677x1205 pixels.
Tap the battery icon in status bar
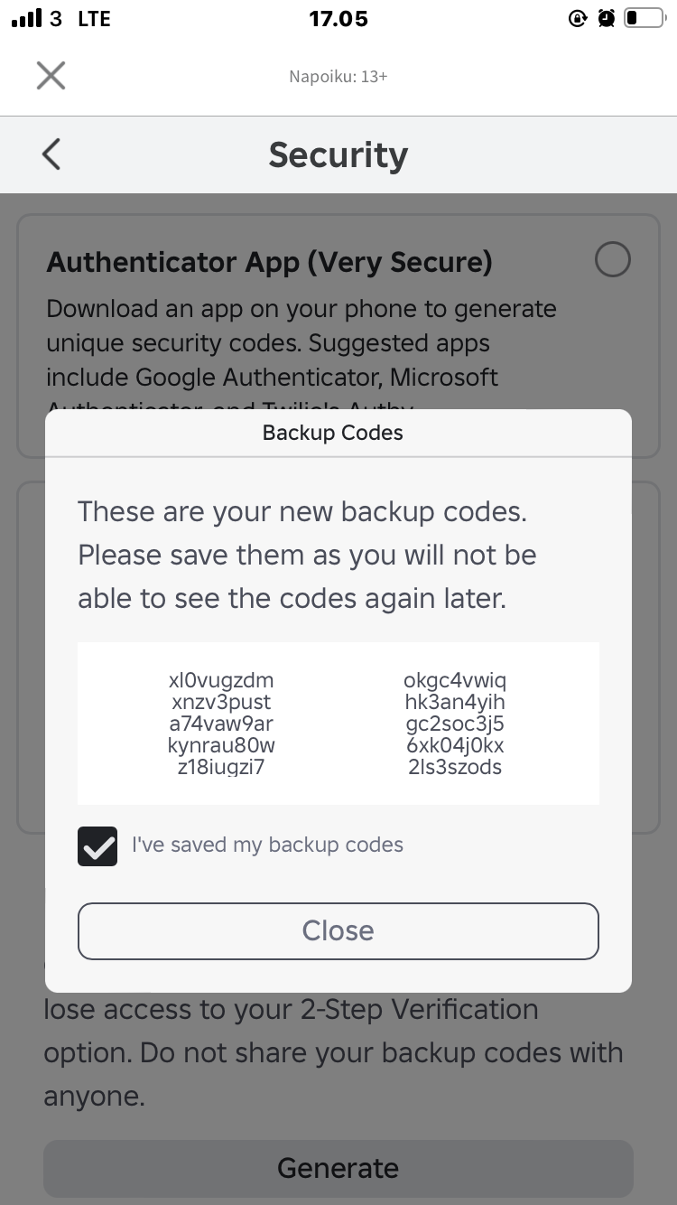pos(644,18)
